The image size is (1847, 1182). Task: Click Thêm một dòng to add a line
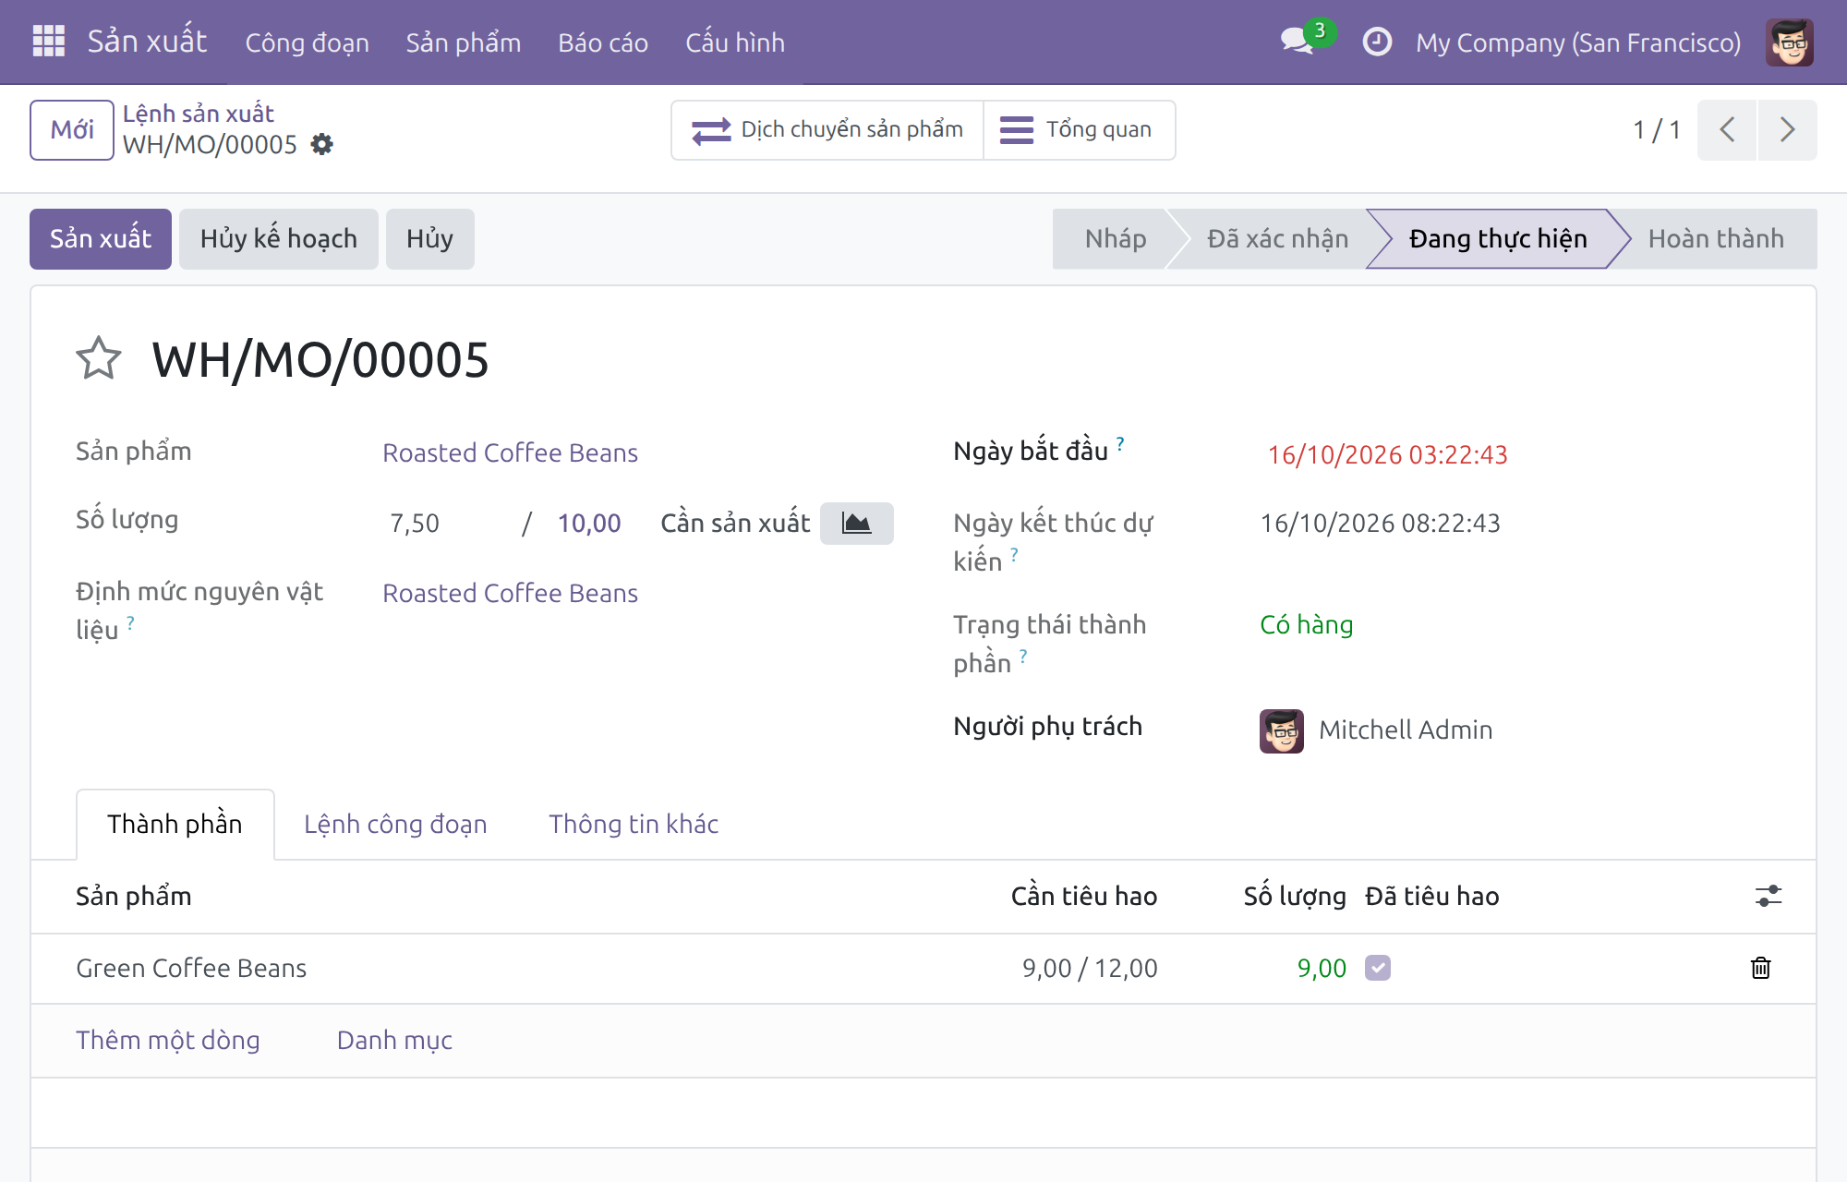tap(168, 1040)
